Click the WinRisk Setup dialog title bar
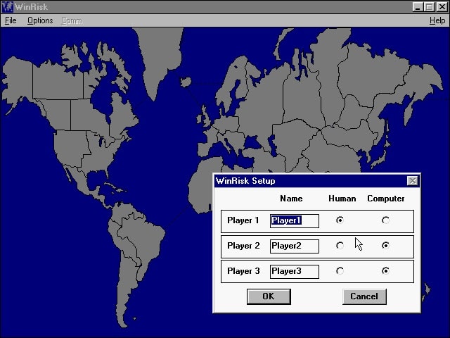 pyautogui.click(x=309, y=181)
